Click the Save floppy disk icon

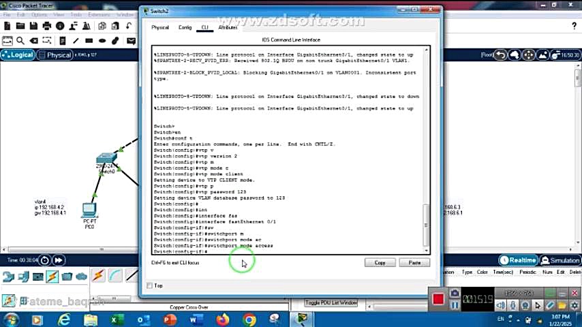[33, 26]
